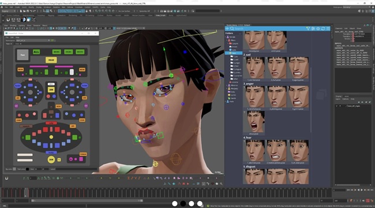This screenshot has width=375, height=208.
Task: Click the Play Forwards button
Action: tap(361, 190)
